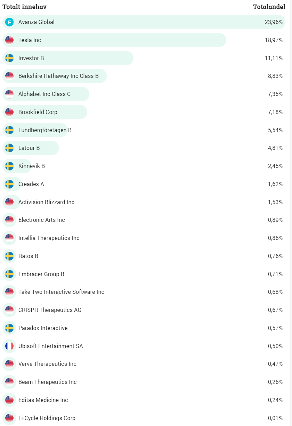Viewport: 292px width, 426px height.
Task: Click the flag icon beside Alphabet Inc Class C
Action: [9, 94]
